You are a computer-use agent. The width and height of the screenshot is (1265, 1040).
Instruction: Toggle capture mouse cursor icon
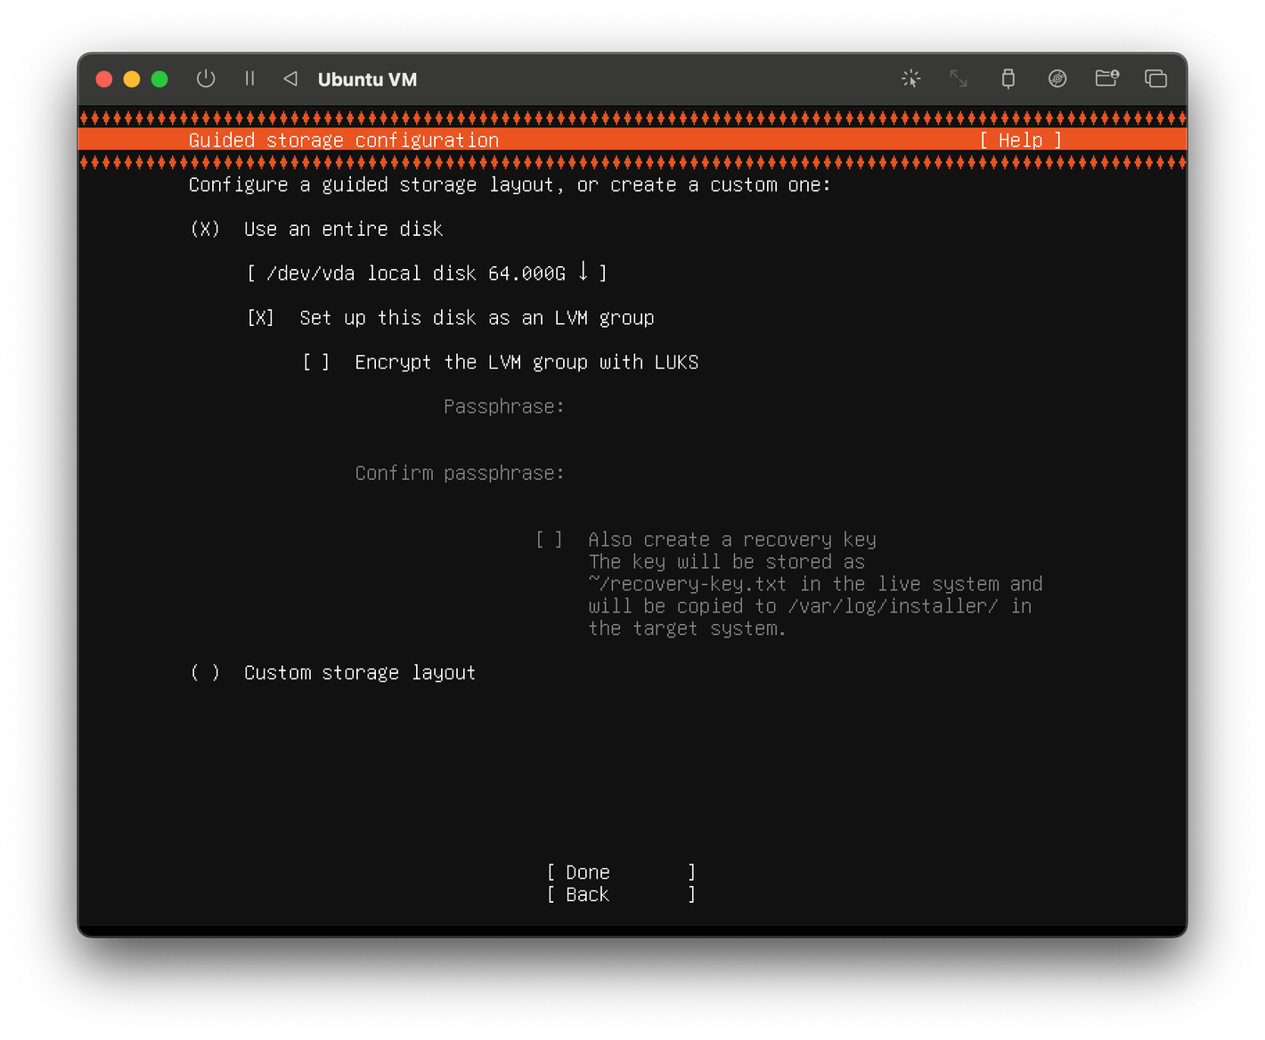[x=910, y=78]
